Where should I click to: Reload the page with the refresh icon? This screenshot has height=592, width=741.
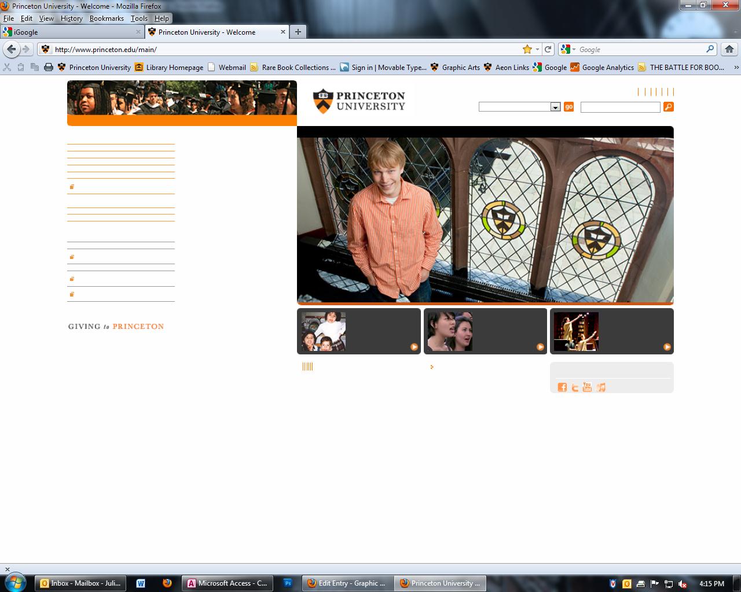point(548,49)
